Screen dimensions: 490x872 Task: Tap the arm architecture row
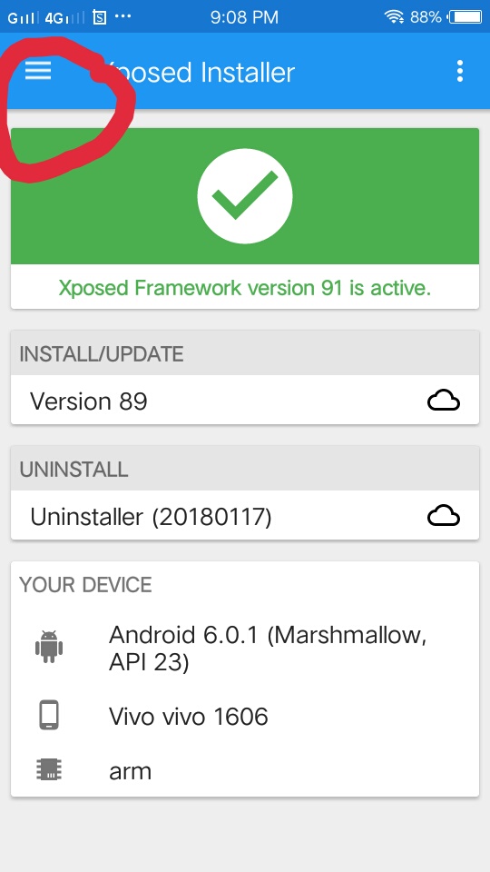pos(244,771)
